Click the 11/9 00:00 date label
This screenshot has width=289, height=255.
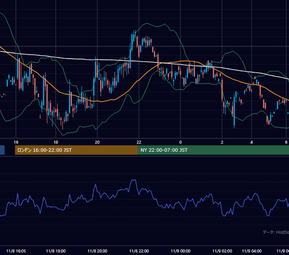click(x=181, y=251)
